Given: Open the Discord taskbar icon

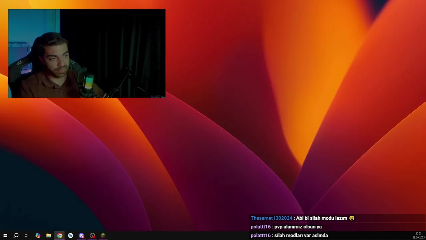Looking at the screenshot, I should pos(82,236).
